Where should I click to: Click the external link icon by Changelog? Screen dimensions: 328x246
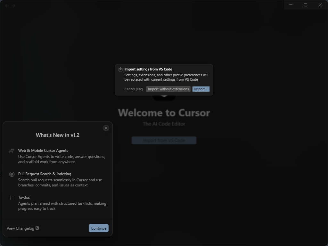click(x=37, y=228)
